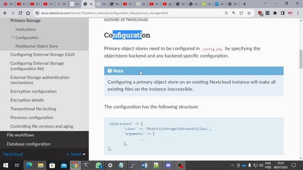Image resolution: width=303 pixels, height=170 pixels.
Task: Toggle the browser side panel
Action: coord(283,13)
